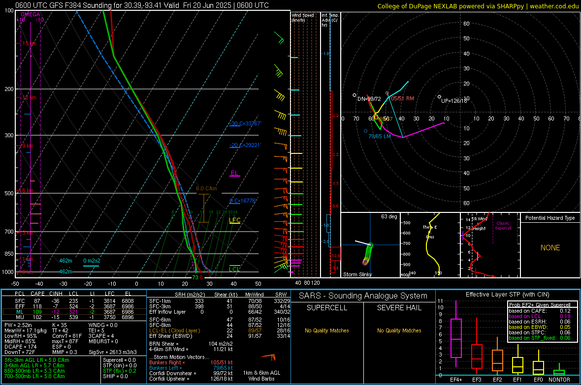Select the ML parcel row in table

[74, 312]
